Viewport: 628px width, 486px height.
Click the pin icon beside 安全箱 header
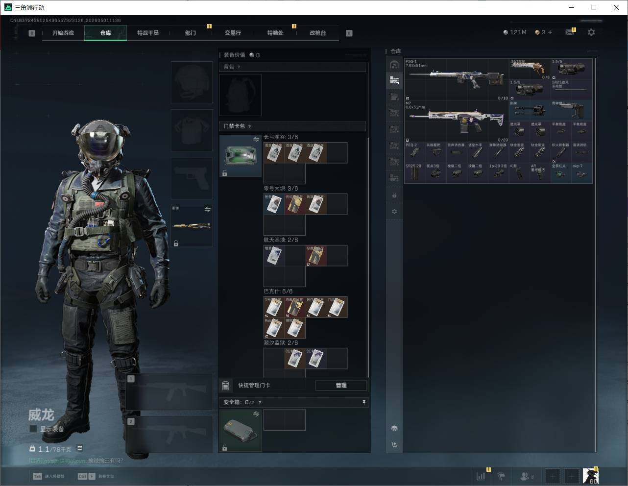[x=364, y=402]
